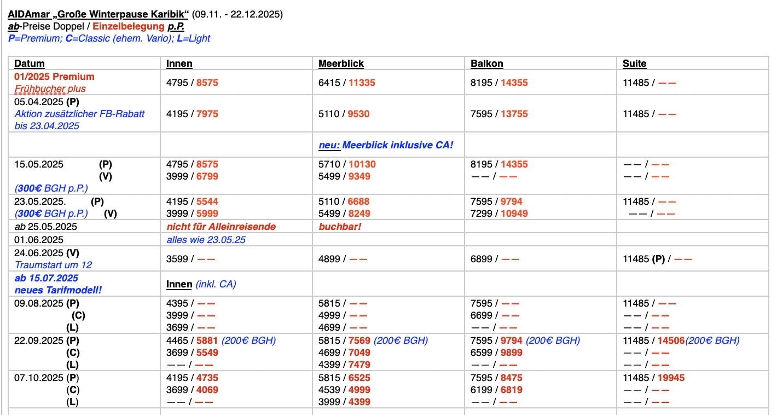Select the Innen price "3699 / 4069"
Image resolution: width=777 pixels, height=415 pixels.
tap(192, 390)
